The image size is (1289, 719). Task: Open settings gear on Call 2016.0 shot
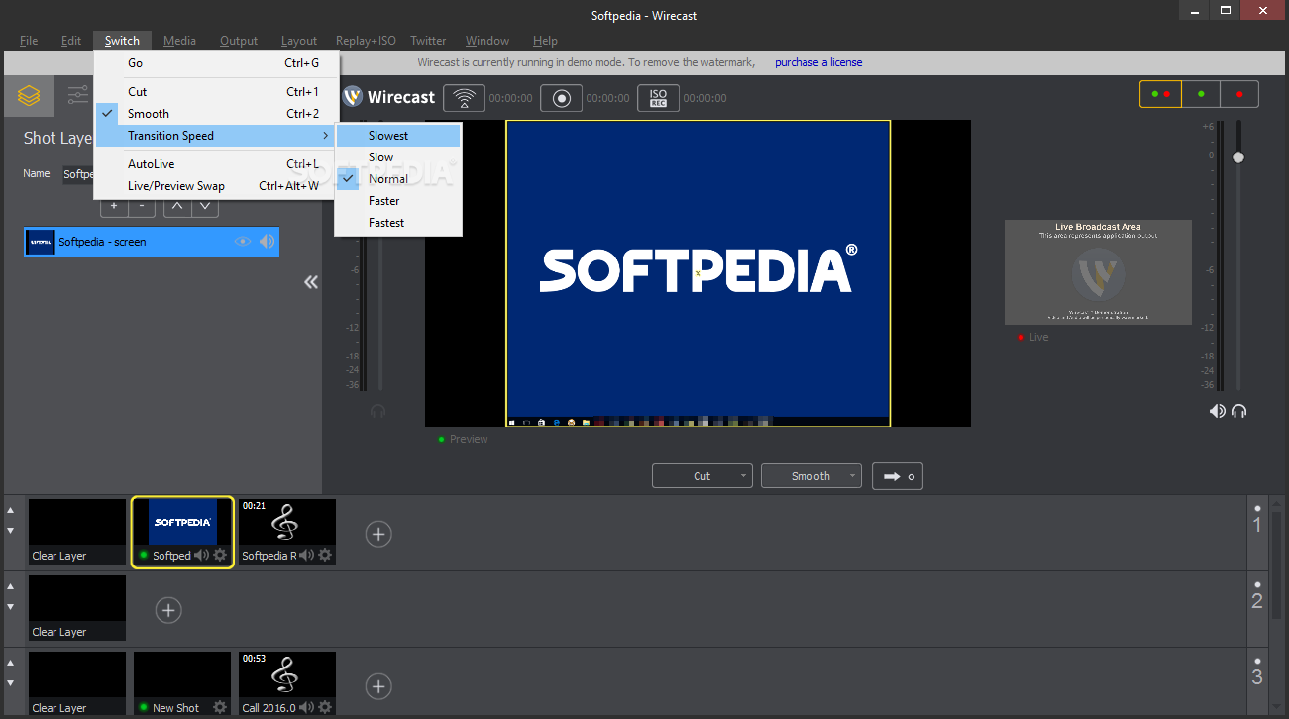pyautogui.click(x=325, y=707)
